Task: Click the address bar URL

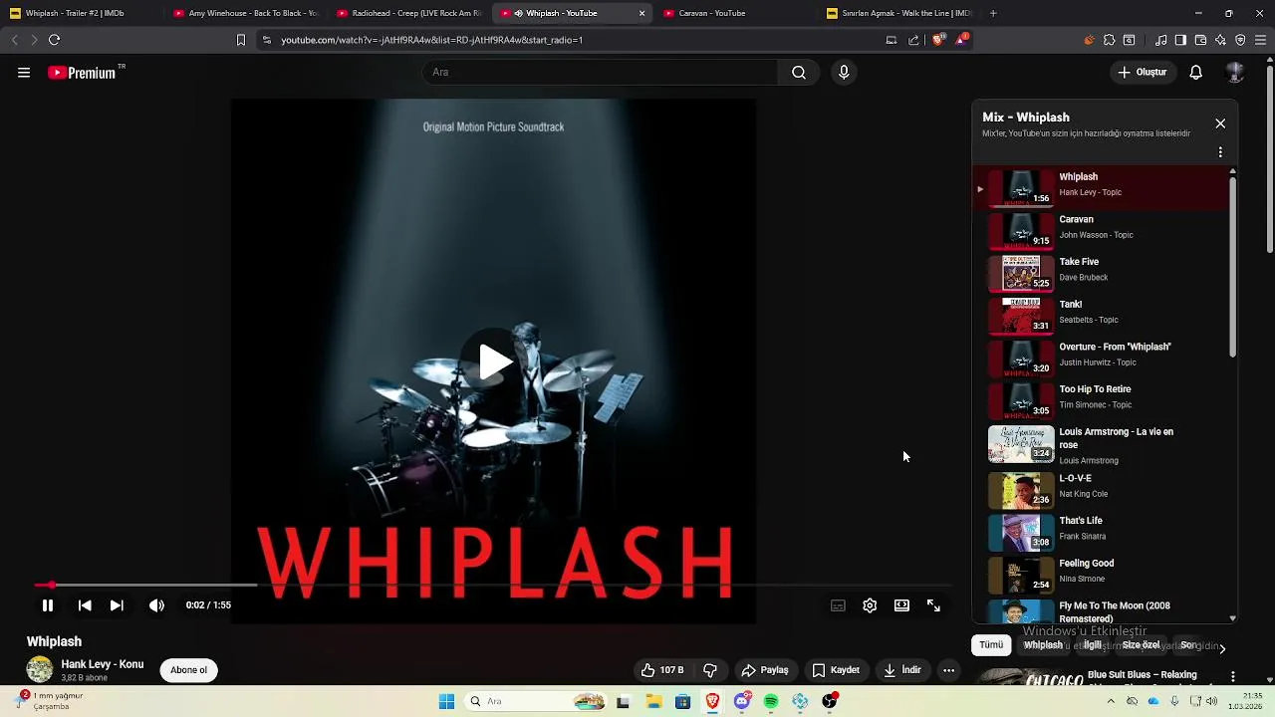Action: (431, 40)
